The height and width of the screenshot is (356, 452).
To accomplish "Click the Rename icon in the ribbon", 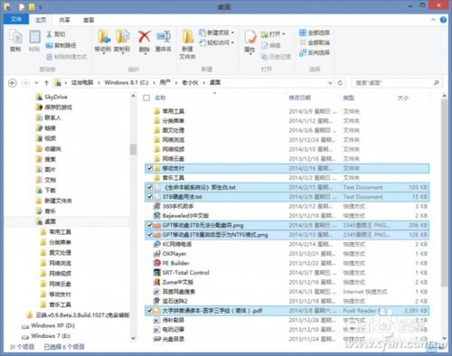I will 164,37.
